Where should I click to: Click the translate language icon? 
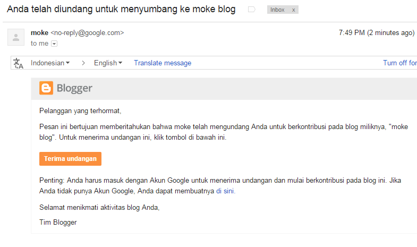click(x=18, y=63)
